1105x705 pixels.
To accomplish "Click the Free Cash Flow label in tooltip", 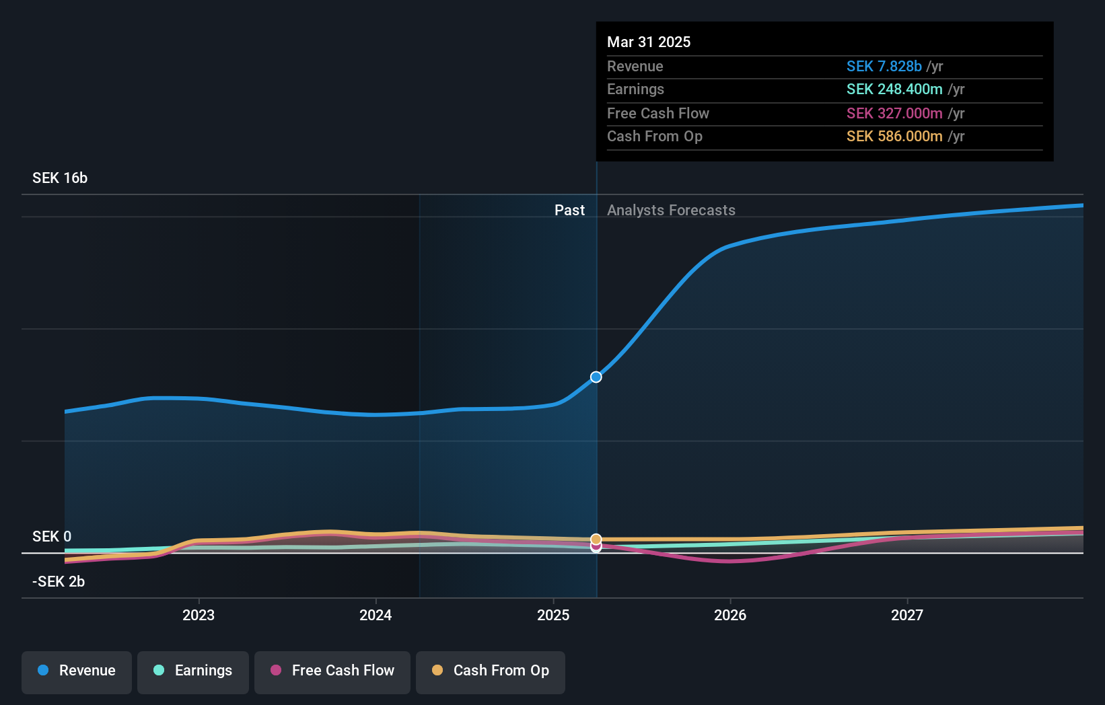I will tap(658, 113).
